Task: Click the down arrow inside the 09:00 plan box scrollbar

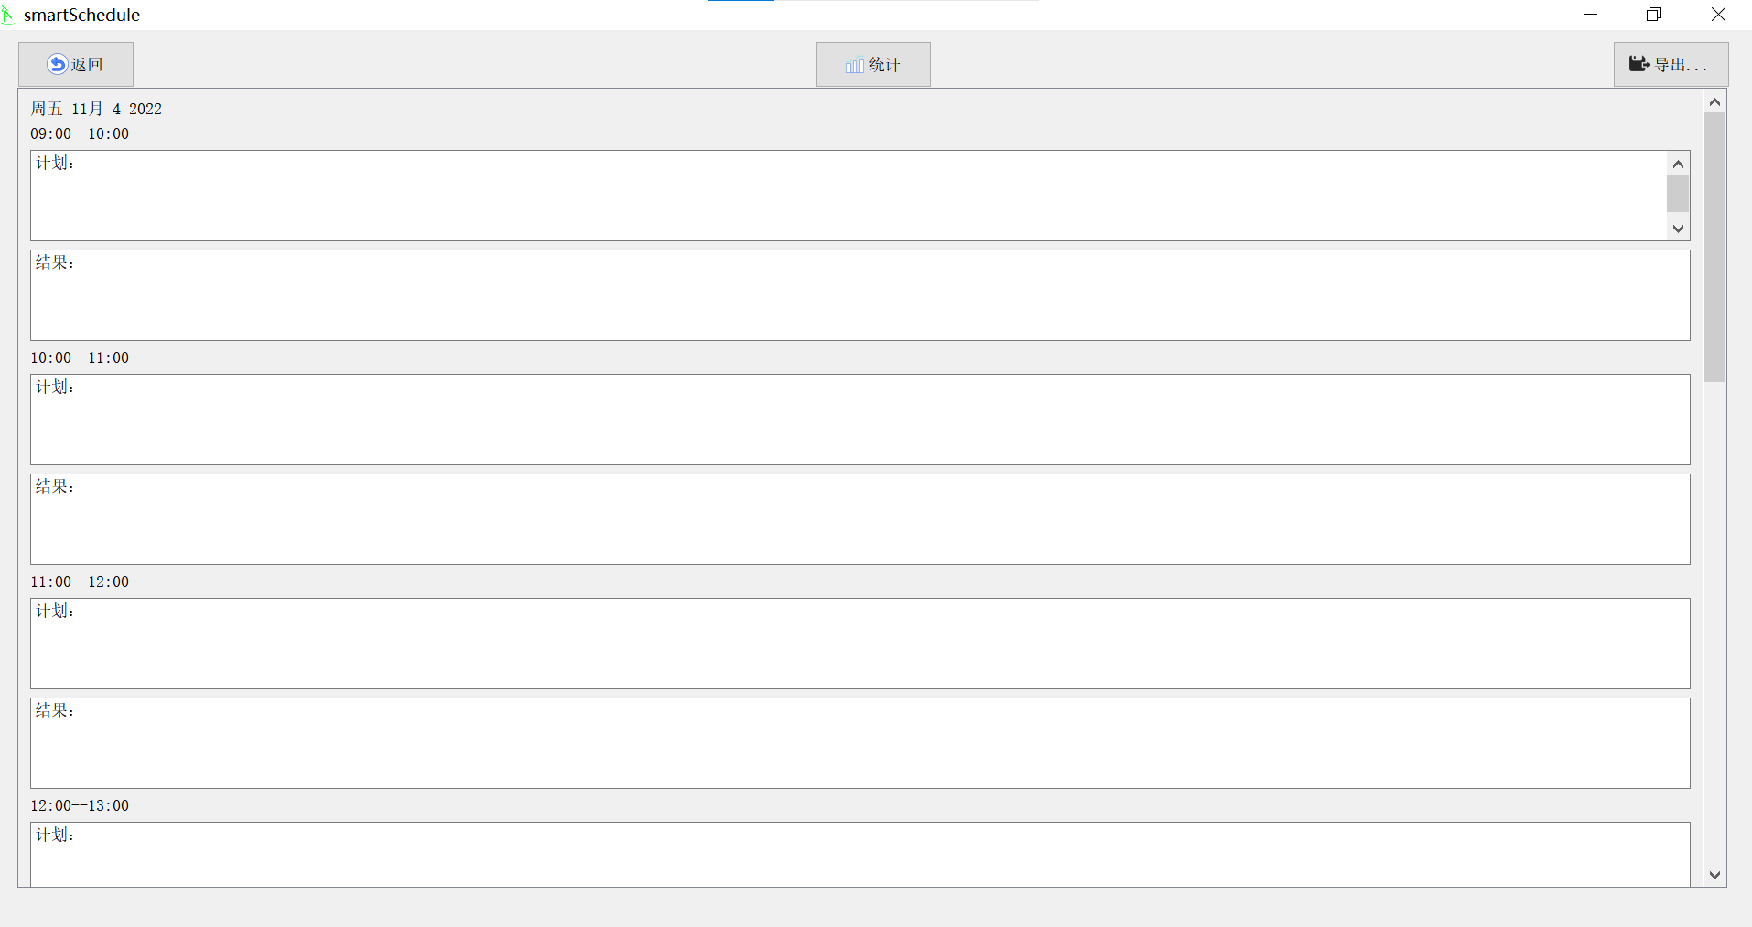Action: [x=1677, y=229]
